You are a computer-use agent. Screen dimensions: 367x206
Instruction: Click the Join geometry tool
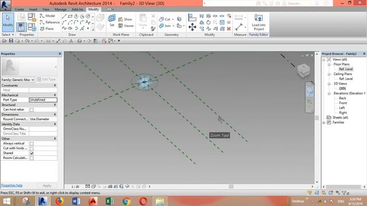(x=165, y=26)
